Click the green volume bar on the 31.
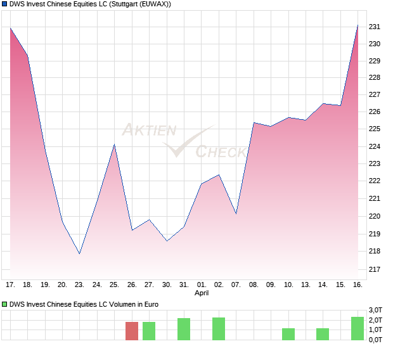The height and width of the screenshot is (346, 393). [x=184, y=329]
